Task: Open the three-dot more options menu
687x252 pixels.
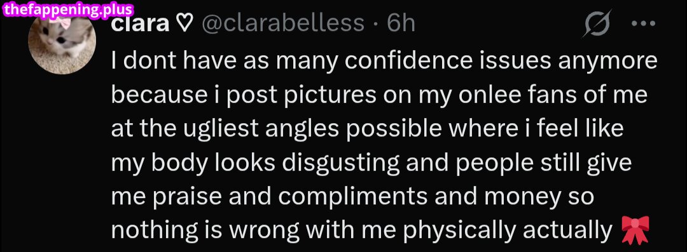Action: click(x=642, y=24)
